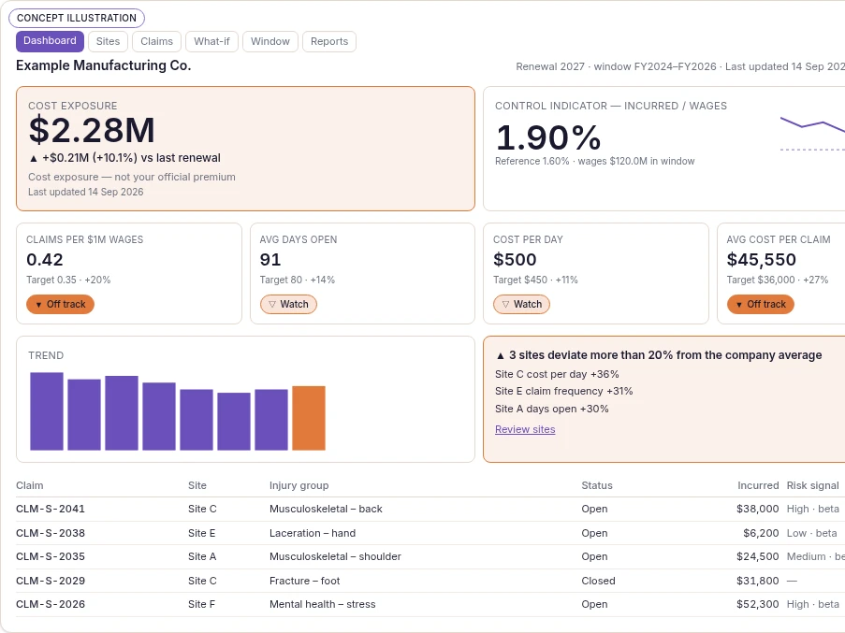Go to the Claims tab
This screenshot has width=845, height=633.
click(x=156, y=41)
